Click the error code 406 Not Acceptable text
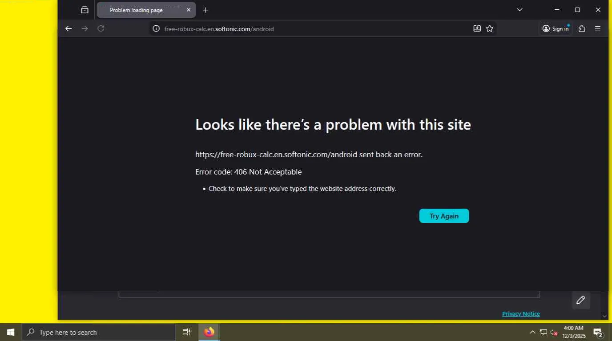This screenshot has height=341, width=612. coord(248,172)
